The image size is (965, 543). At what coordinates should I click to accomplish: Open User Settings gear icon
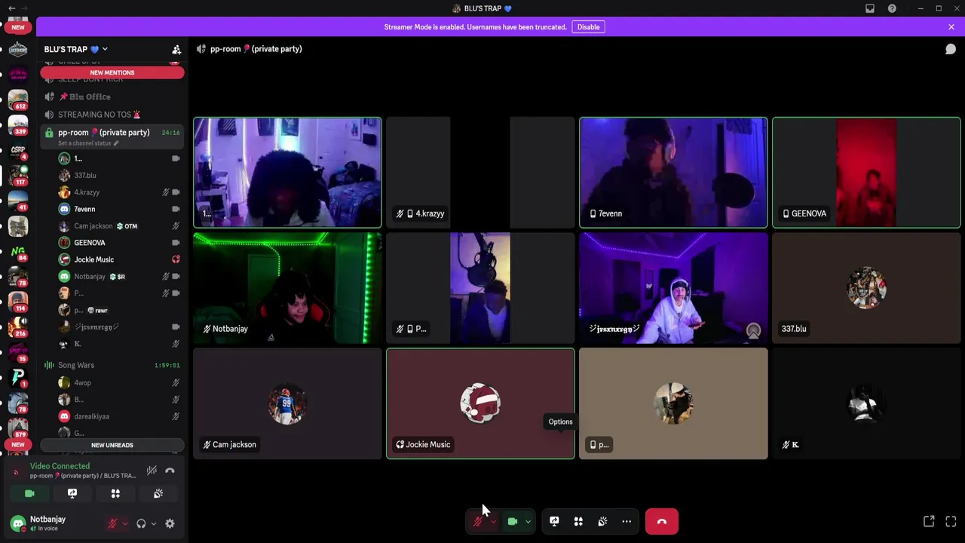pyautogui.click(x=170, y=523)
